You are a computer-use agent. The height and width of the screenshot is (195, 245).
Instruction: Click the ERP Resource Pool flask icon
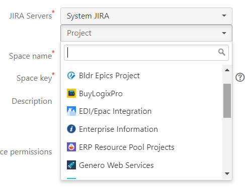[x=71, y=147]
